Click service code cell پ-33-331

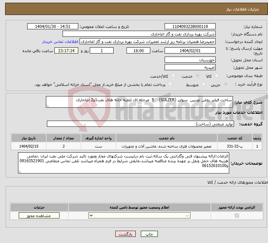(x=235, y=146)
